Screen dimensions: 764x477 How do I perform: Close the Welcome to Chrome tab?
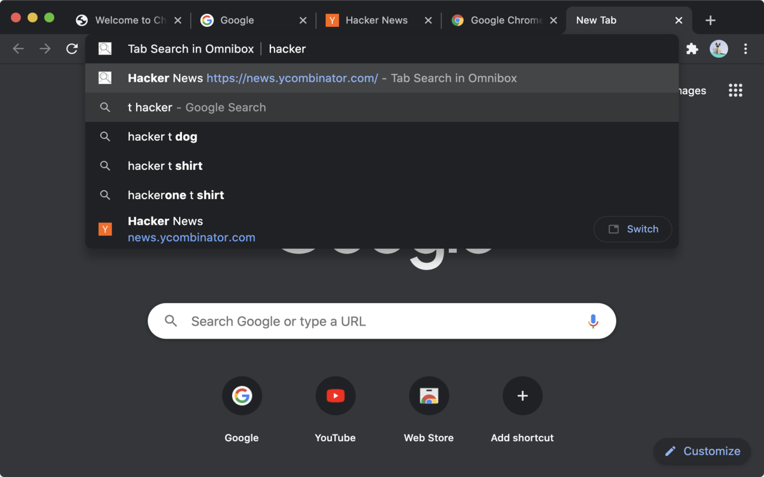click(178, 20)
